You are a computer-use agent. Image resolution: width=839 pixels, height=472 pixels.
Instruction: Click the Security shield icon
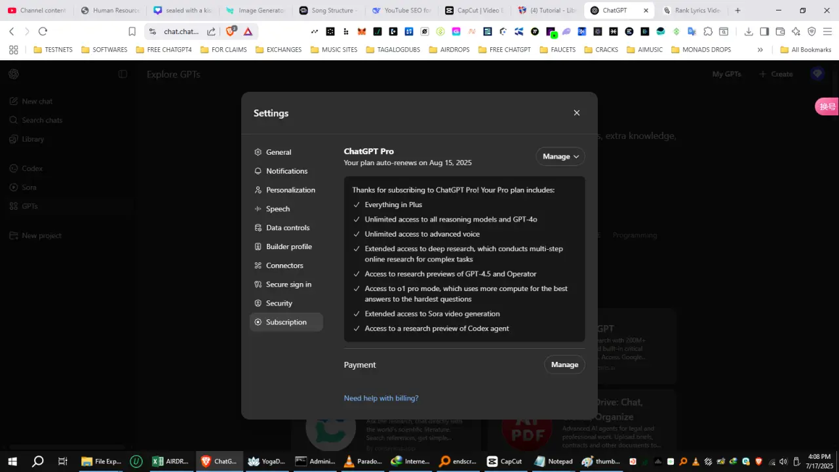pyautogui.click(x=258, y=304)
